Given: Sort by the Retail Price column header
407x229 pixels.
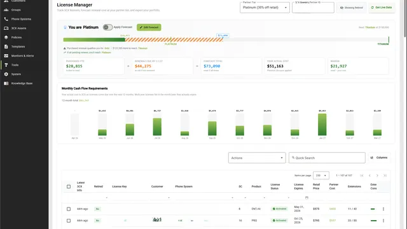Looking at the screenshot, I should coord(316,186).
